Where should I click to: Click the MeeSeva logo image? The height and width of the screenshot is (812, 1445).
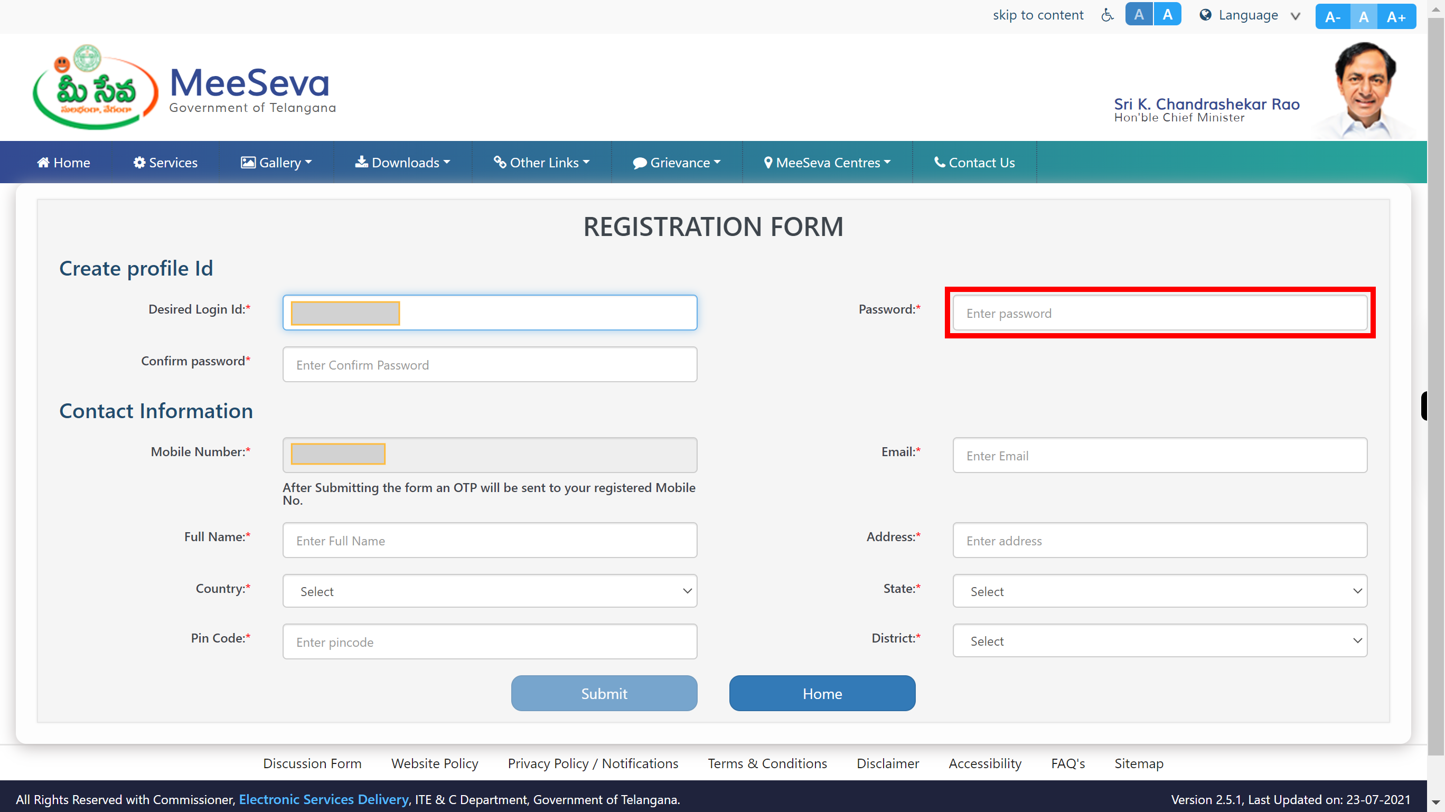(x=96, y=87)
